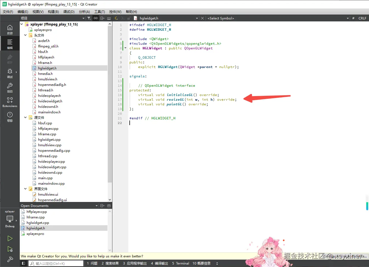Open the 构建(B) menu
This screenshot has width=369, height=267.
coord(53,12)
